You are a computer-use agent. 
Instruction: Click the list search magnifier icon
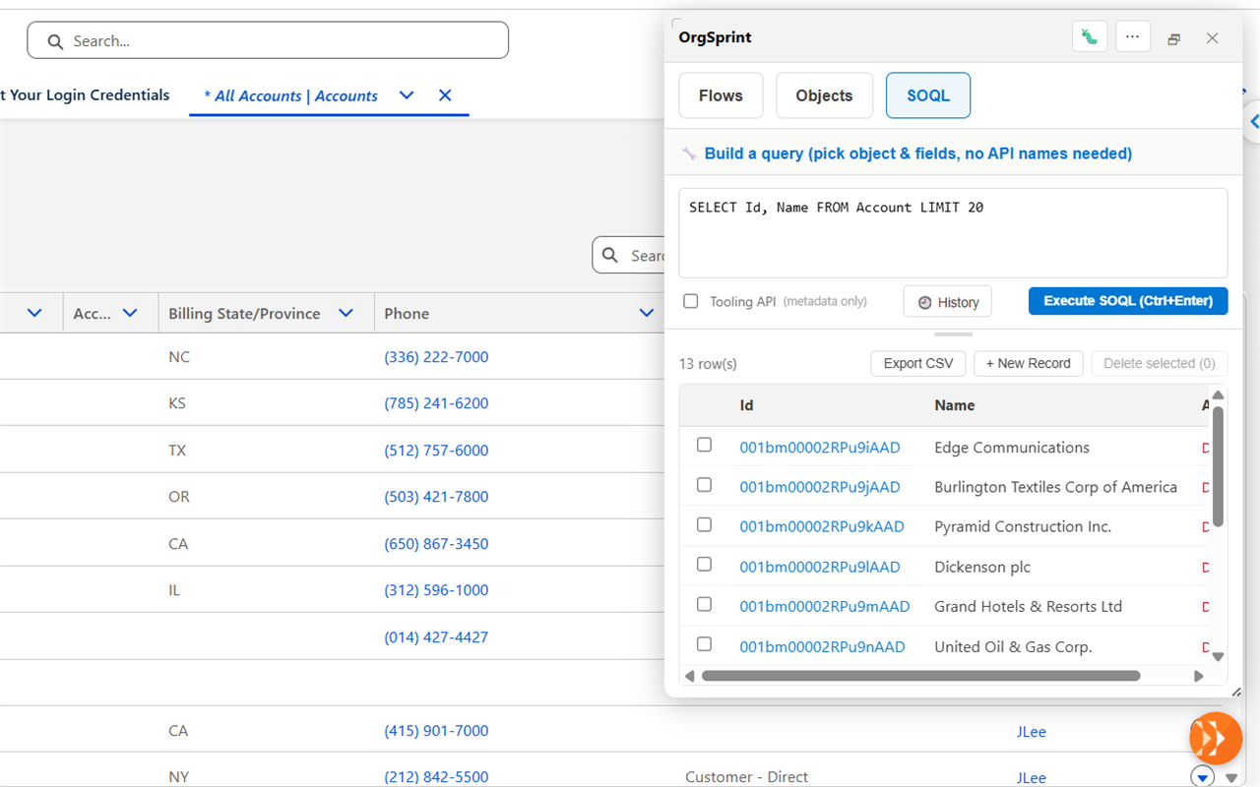tap(611, 255)
